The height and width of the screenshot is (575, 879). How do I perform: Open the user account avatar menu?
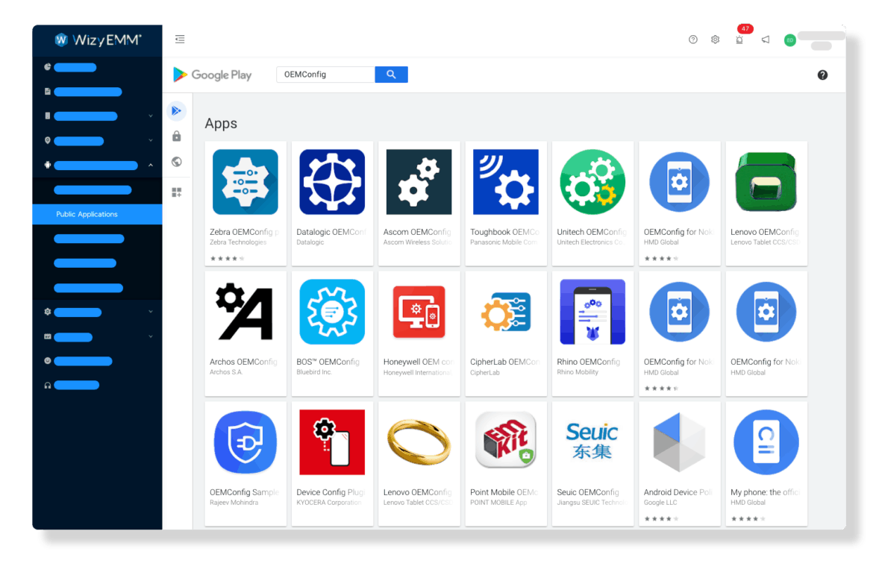[x=789, y=40]
